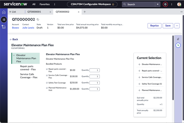Expand Planned Maintenance in Current Selection
This screenshot has width=184, height=123.
[139, 90]
